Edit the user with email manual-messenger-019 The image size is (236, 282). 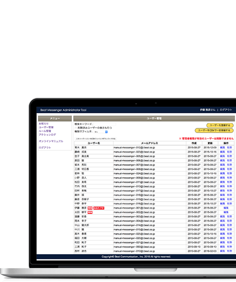pos(222,199)
